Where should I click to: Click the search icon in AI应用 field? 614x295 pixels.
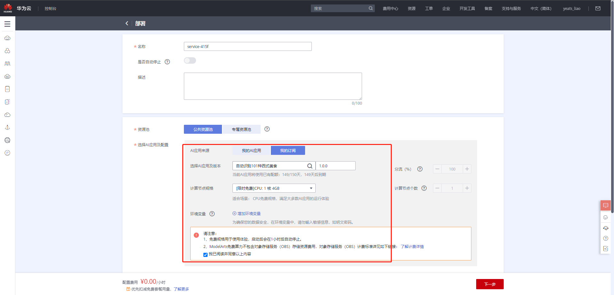coord(310,166)
